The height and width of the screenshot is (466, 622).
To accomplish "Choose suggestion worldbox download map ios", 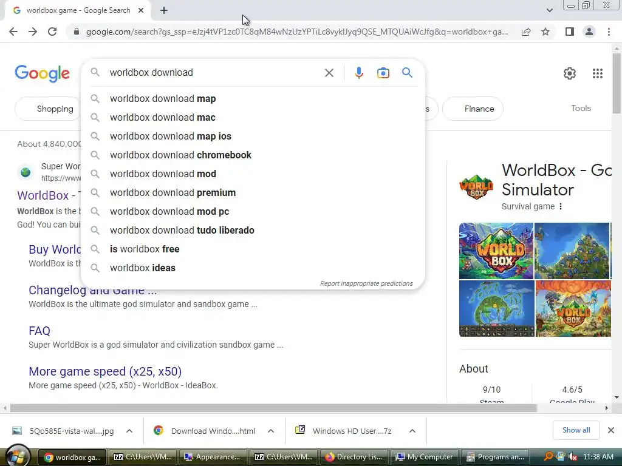I will tap(253, 137).
